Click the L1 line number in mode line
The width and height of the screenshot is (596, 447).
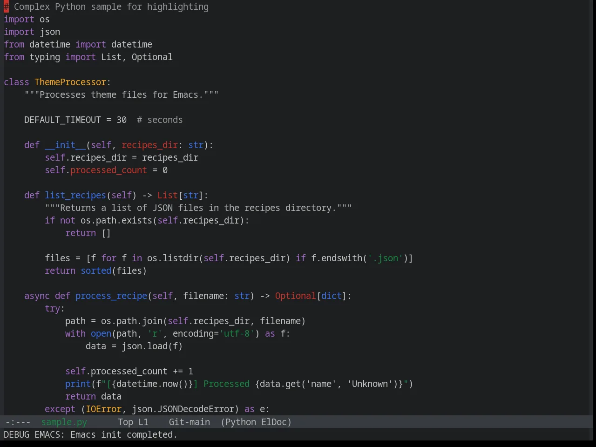pyautogui.click(x=143, y=422)
